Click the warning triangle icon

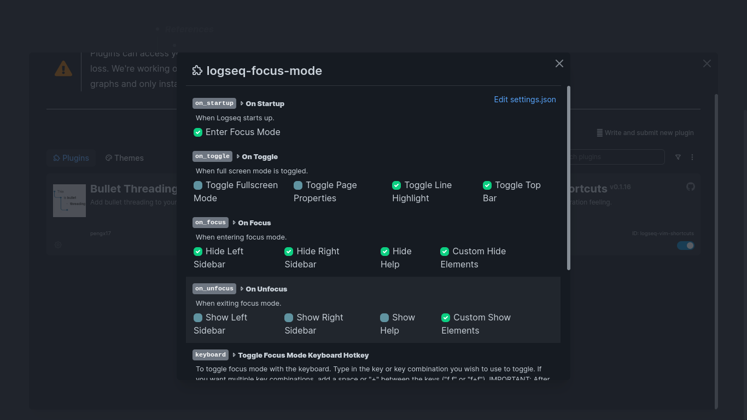(x=63, y=69)
